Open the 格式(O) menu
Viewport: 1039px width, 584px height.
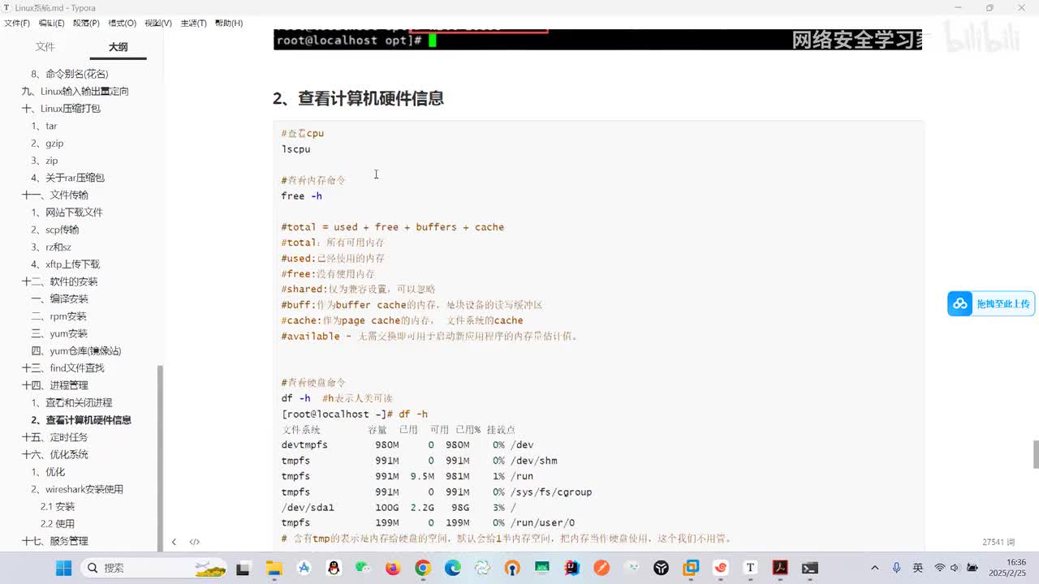122,24
